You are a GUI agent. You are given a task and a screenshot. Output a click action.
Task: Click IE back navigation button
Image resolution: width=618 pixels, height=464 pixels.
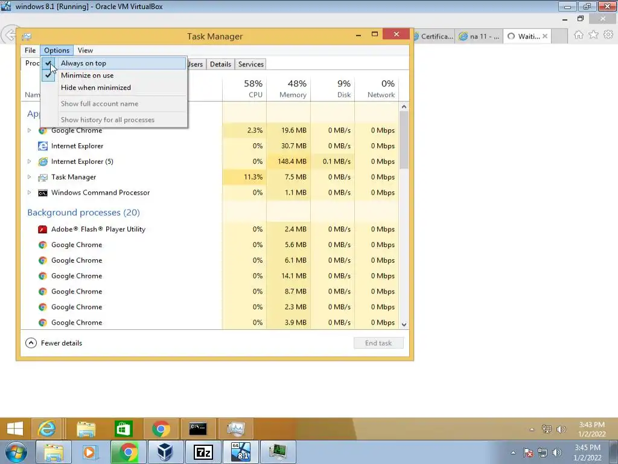pyautogui.click(x=10, y=35)
